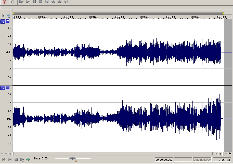
Task: Click the padlock icon beside the ruler
Action: click(3, 16)
